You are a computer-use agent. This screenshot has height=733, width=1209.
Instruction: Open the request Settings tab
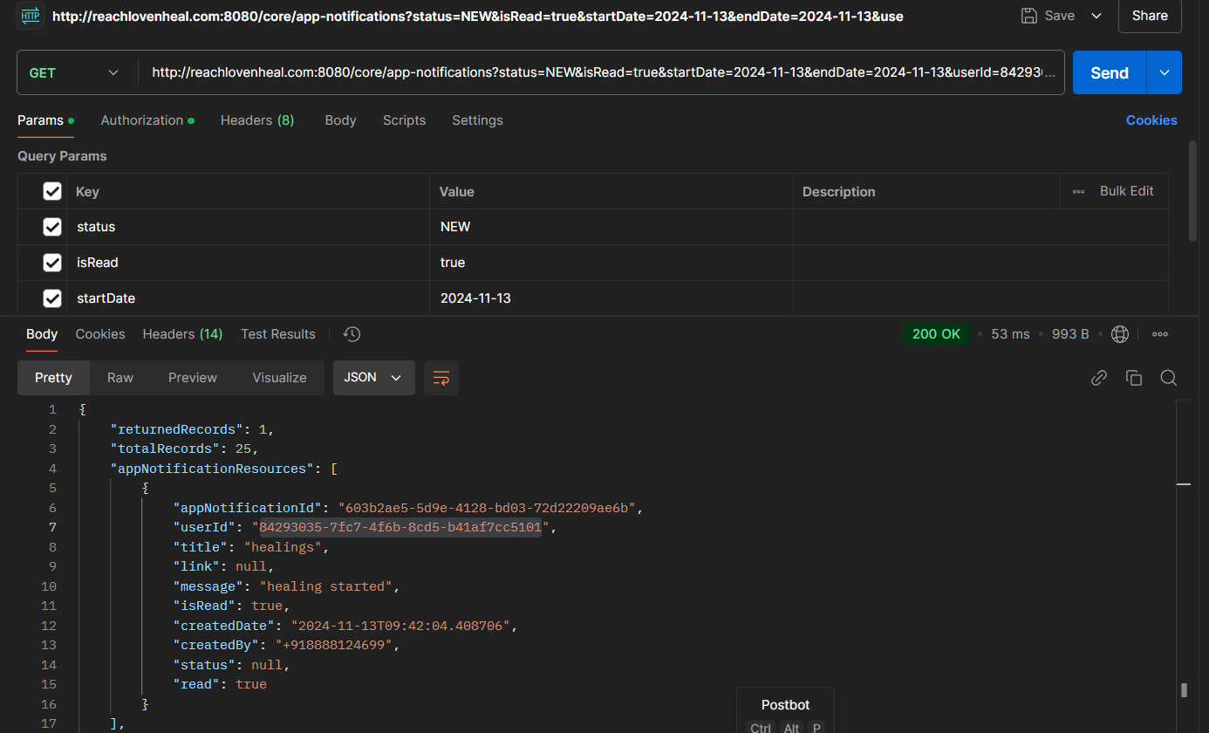point(477,120)
